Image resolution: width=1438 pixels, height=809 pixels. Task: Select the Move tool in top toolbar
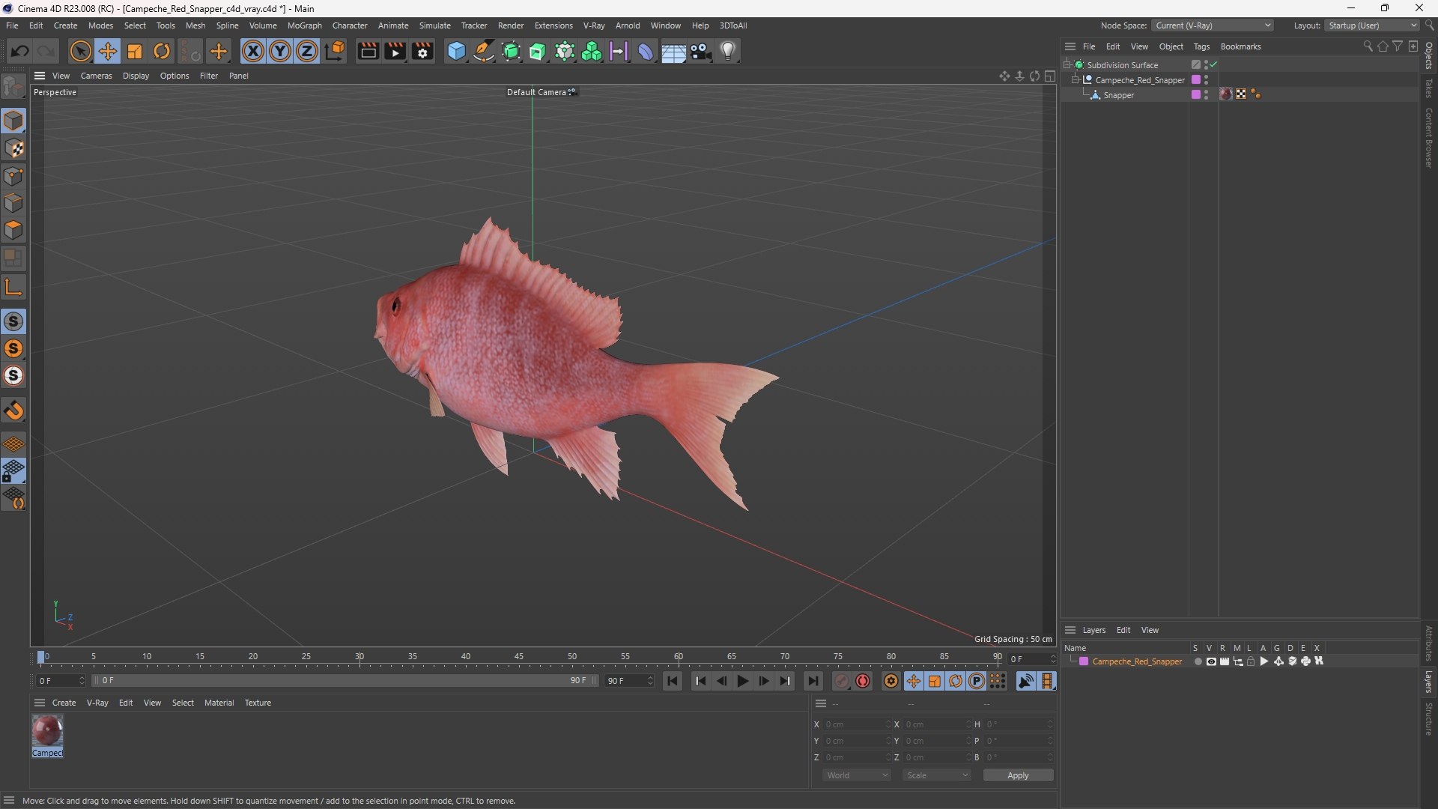click(107, 51)
